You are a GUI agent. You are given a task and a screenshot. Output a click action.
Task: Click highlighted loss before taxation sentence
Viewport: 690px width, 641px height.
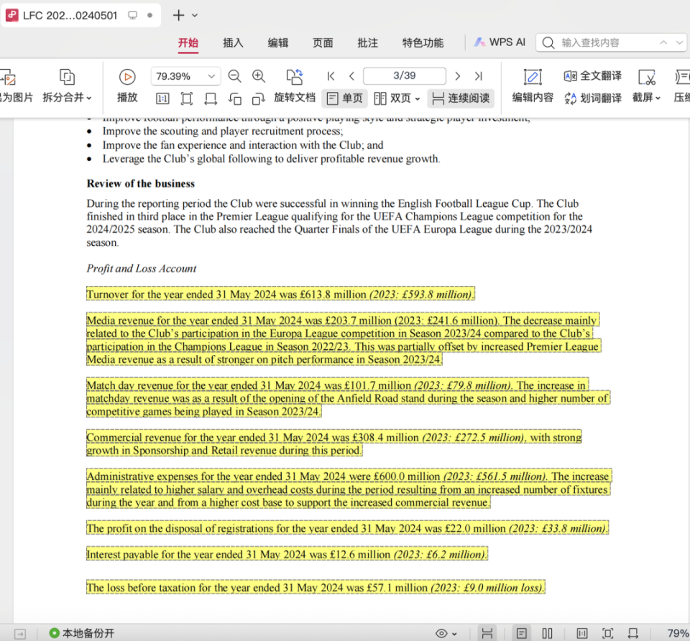pos(316,588)
